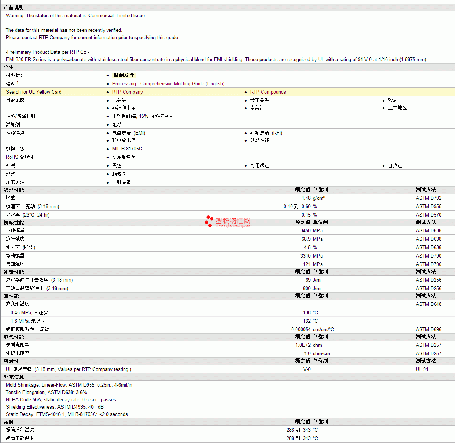
Task: Click the 'UL 94' test method
Action: (422, 369)
